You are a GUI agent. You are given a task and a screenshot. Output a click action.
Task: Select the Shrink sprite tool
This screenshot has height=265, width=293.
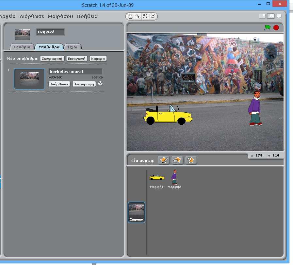[153, 16]
